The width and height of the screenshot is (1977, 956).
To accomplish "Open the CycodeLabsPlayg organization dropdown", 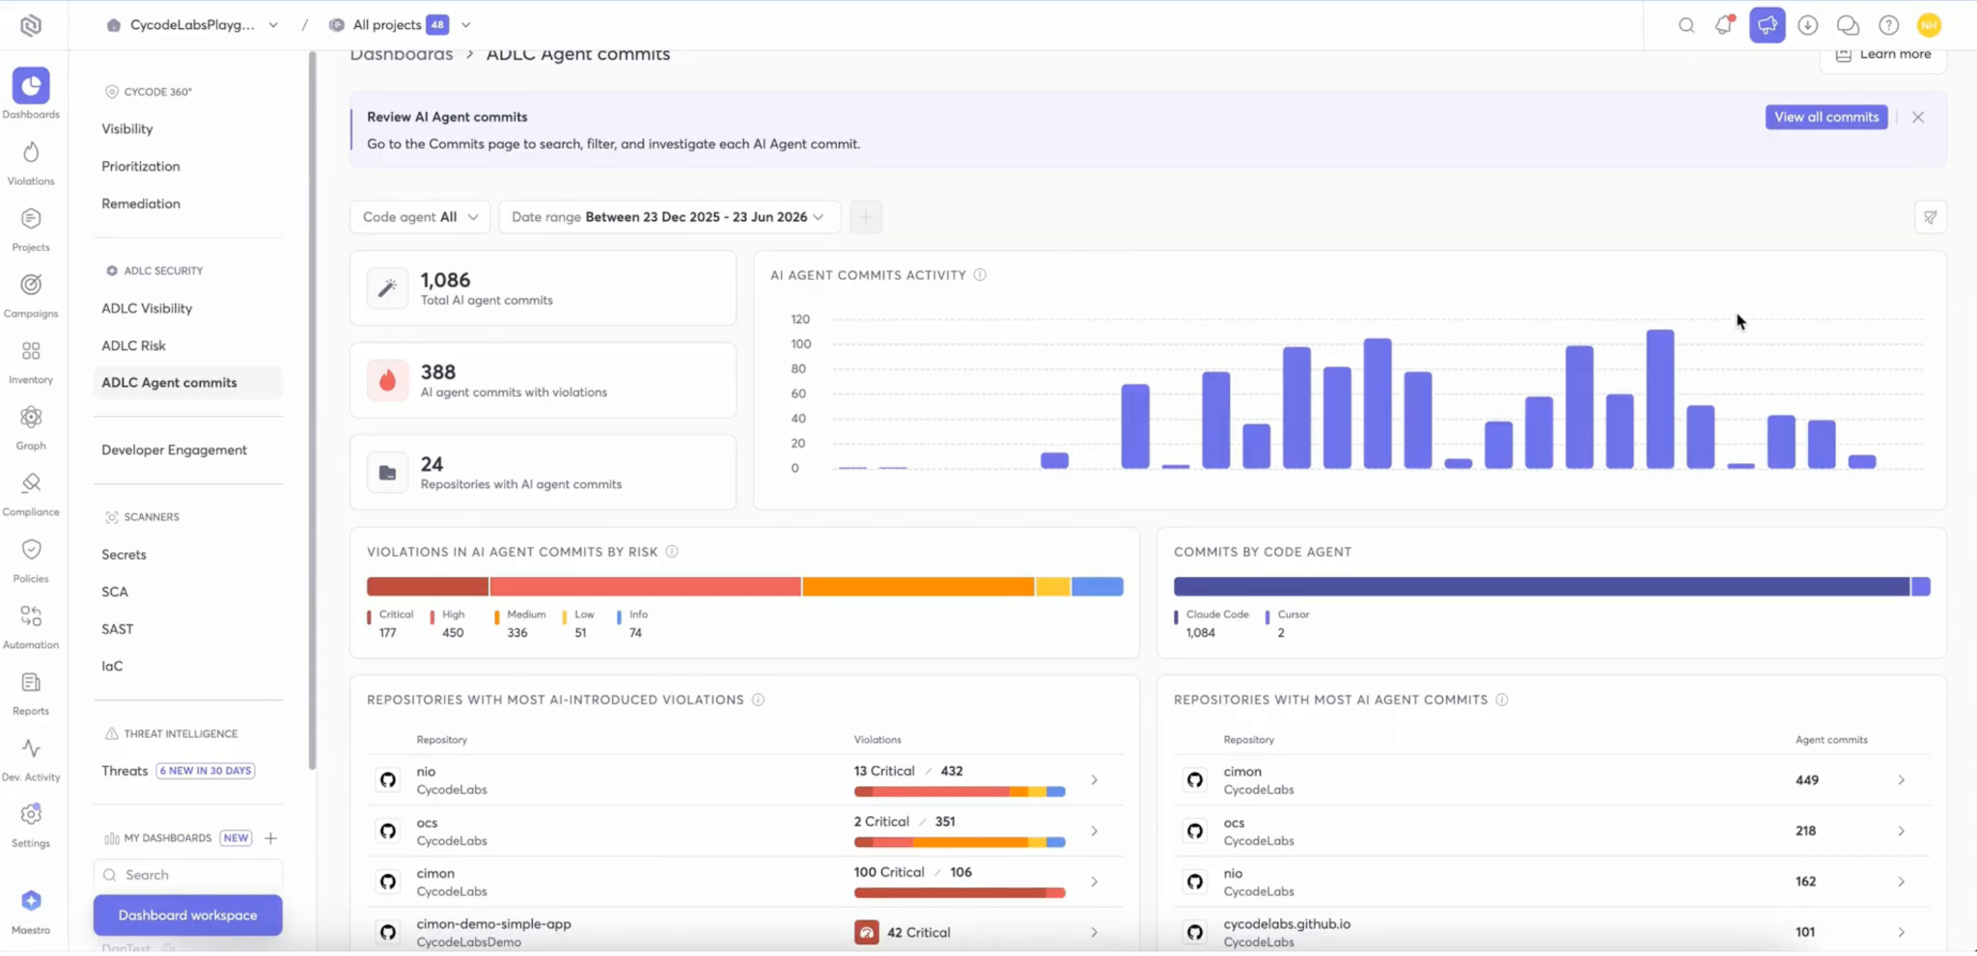I will [x=193, y=25].
